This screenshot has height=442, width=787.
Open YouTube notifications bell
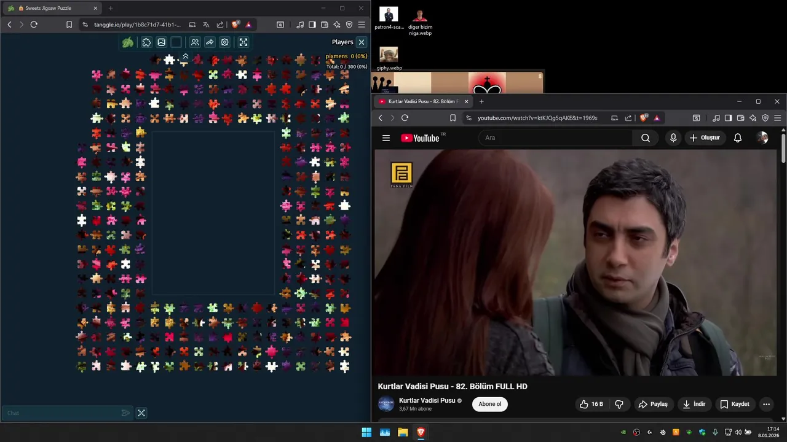[738, 138]
